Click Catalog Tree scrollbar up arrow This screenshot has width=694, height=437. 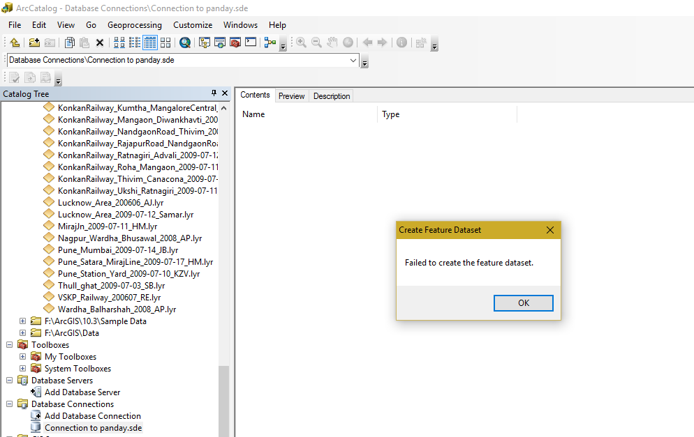coord(224,108)
